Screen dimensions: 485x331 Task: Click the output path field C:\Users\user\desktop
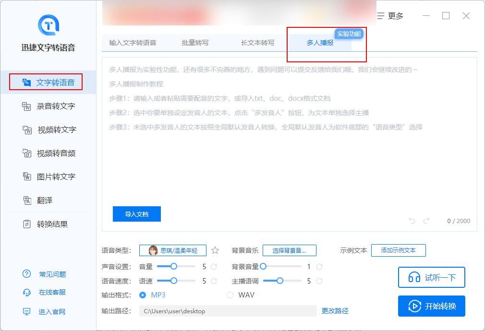pos(228,311)
